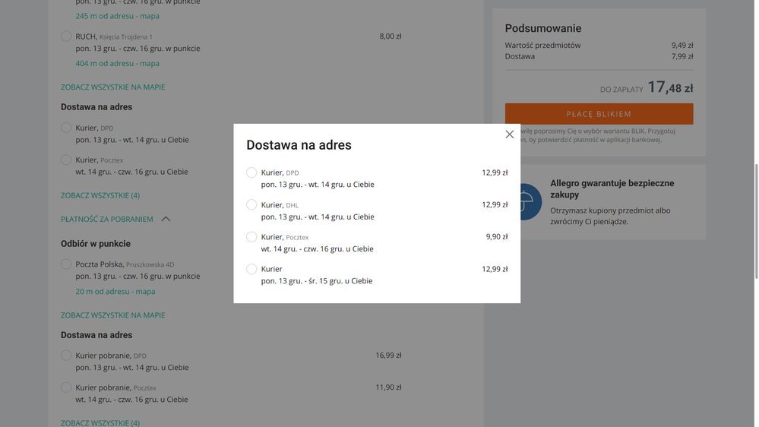Select Poczta Polska Pruszkowska 4D pickup
759x427 pixels.
(x=66, y=264)
